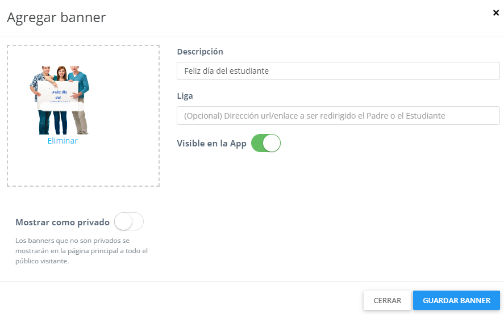Viewport: 504px width, 315px height.
Task: Click the knob of the grey private switch
Action: click(x=123, y=222)
